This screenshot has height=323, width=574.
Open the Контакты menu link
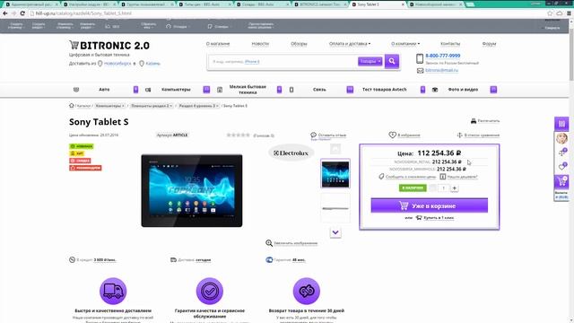450,44
